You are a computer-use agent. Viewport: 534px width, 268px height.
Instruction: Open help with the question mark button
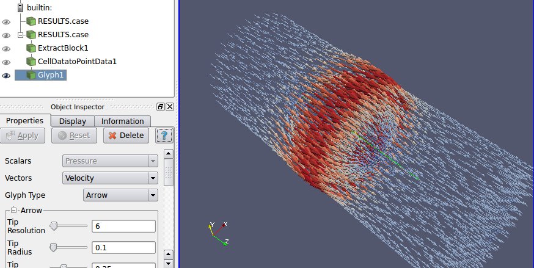click(x=163, y=136)
